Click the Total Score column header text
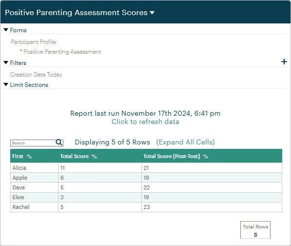291x246 pixels. (x=75, y=156)
